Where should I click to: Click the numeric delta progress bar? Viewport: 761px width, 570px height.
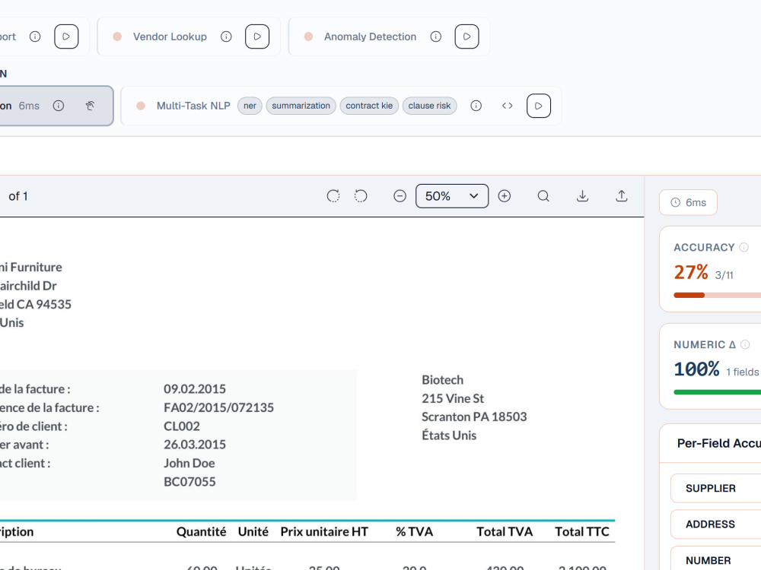[x=718, y=392]
